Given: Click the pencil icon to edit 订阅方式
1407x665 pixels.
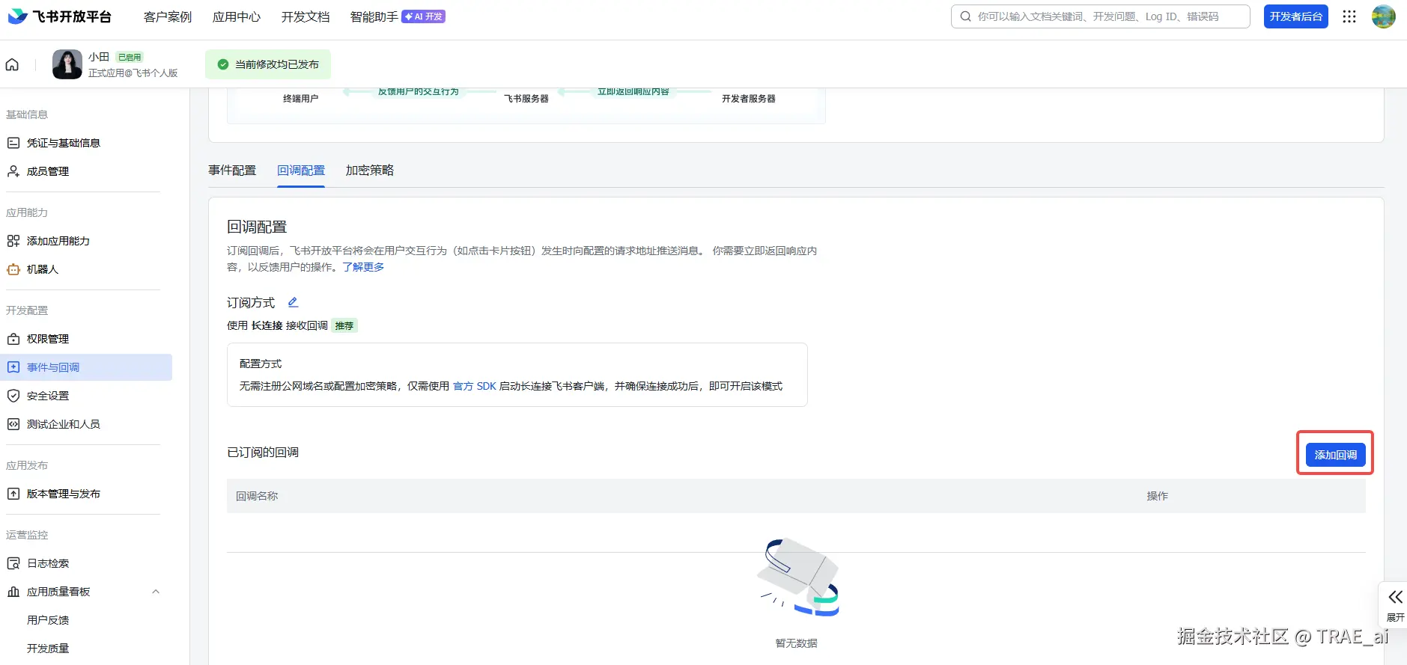Looking at the screenshot, I should [x=294, y=302].
